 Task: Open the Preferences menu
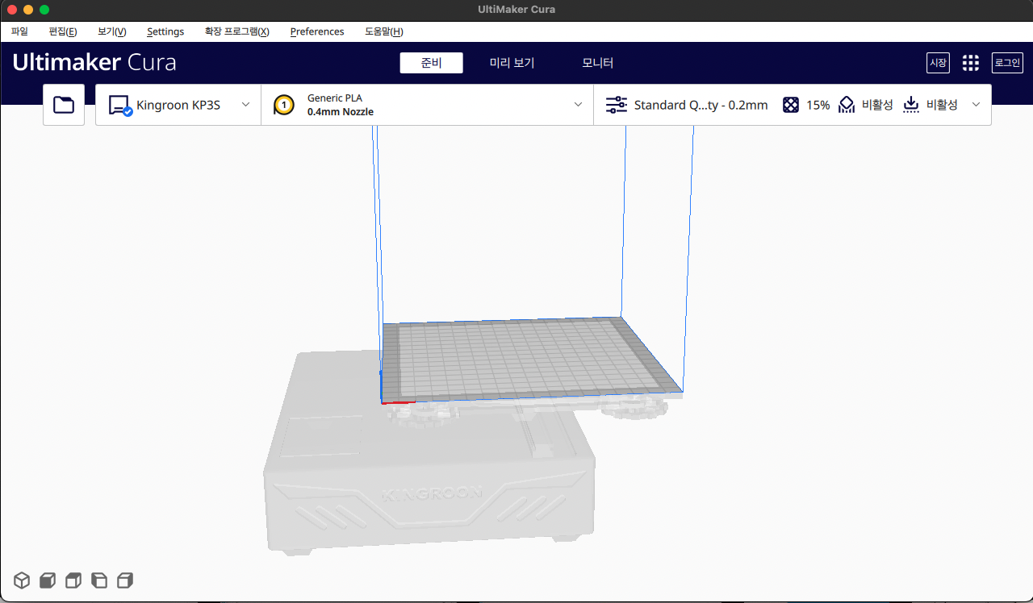pyautogui.click(x=317, y=31)
